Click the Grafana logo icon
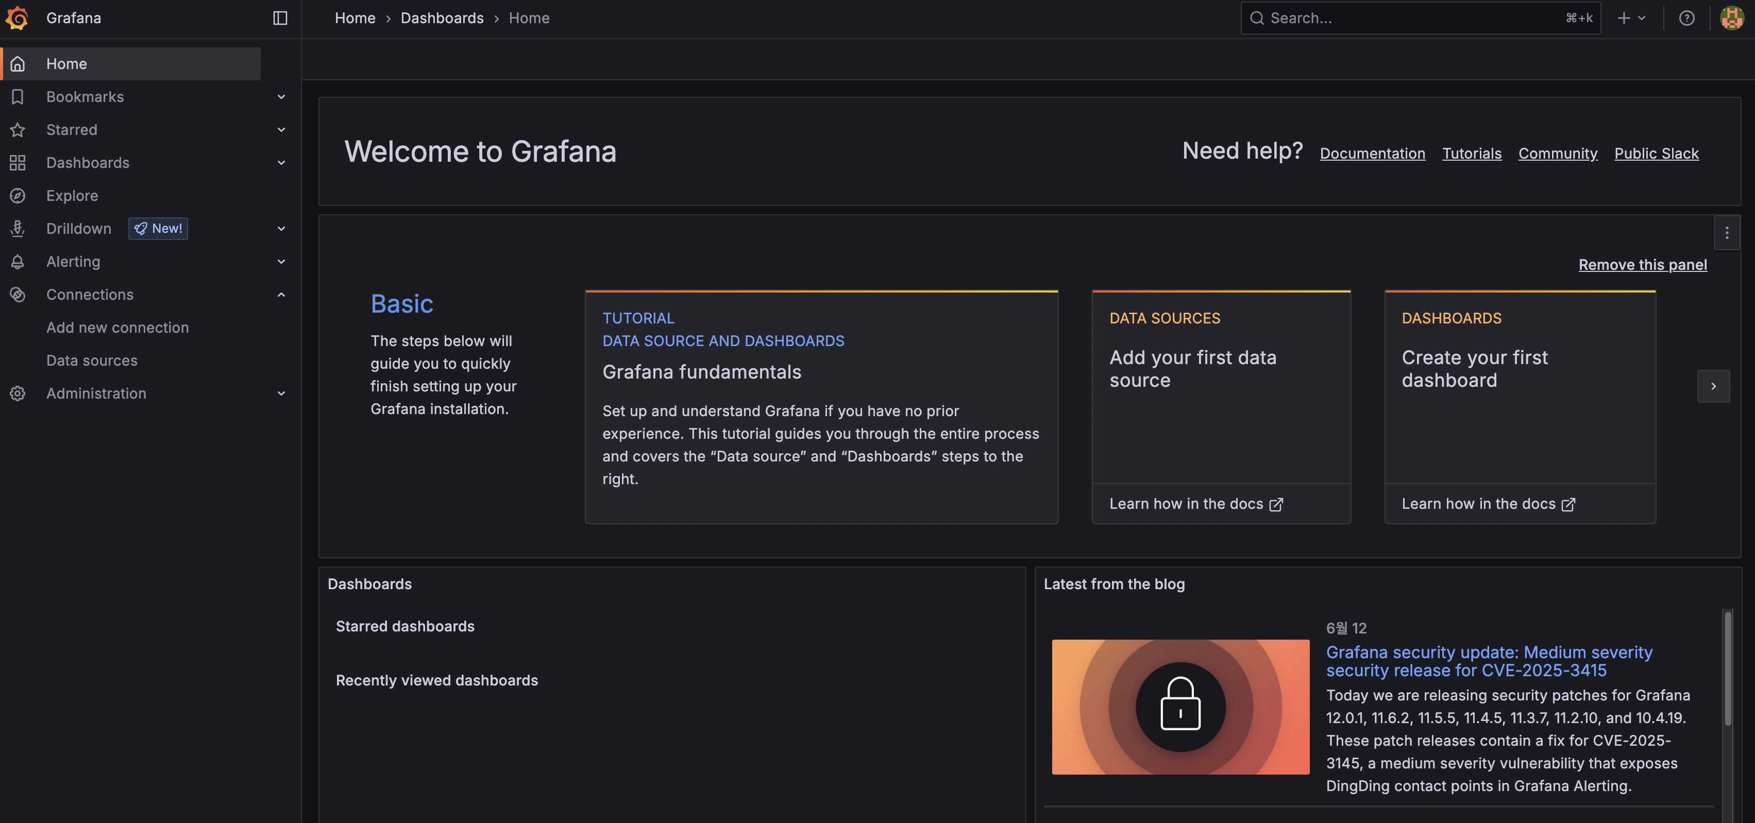The image size is (1755, 823). coord(17,19)
